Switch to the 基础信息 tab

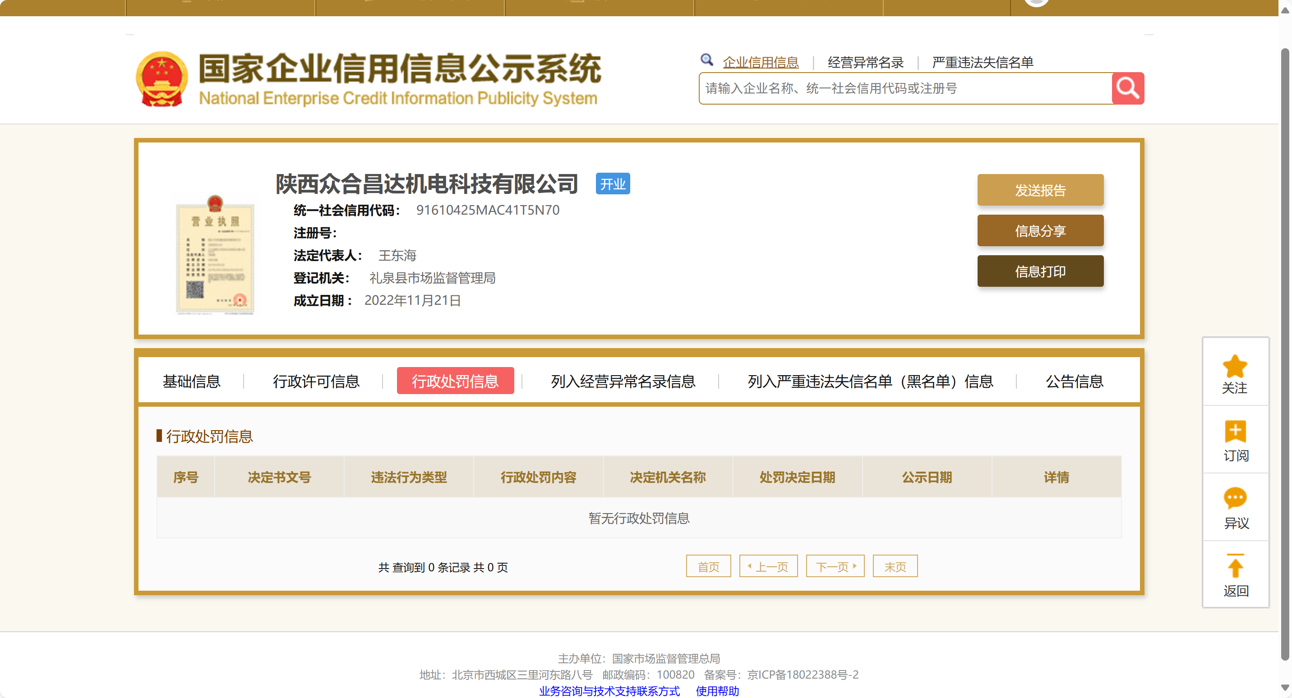coord(192,381)
